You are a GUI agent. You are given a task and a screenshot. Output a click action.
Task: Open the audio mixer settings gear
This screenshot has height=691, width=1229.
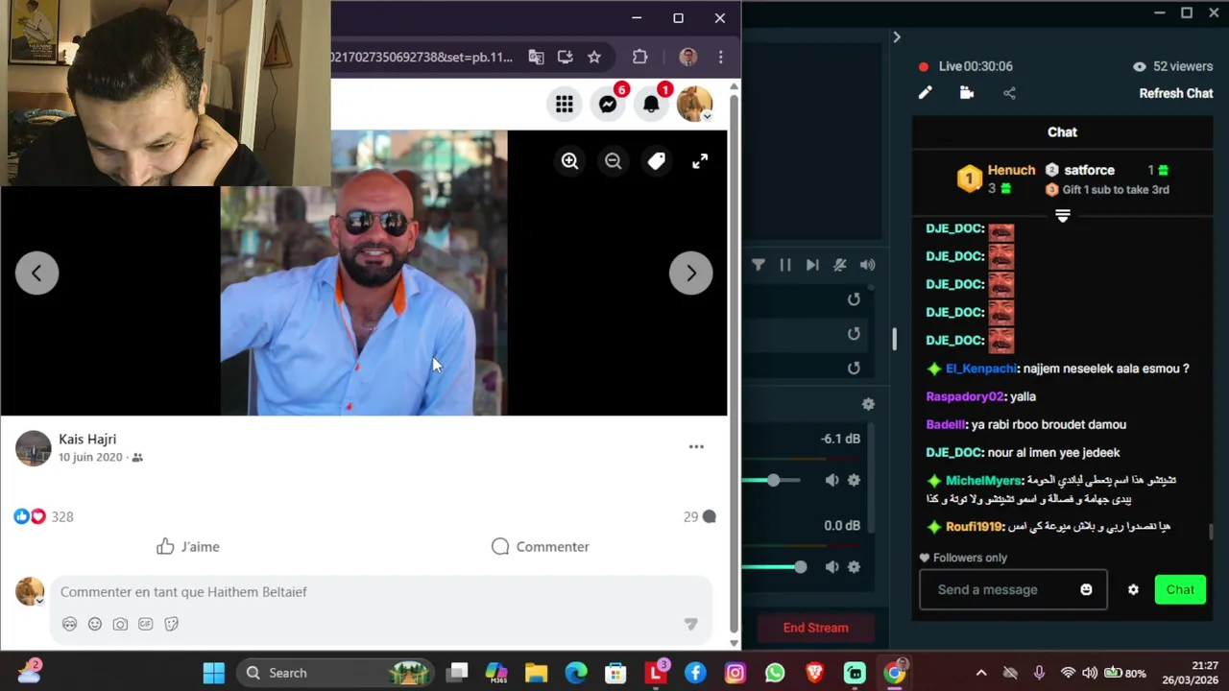pos(868,404)
